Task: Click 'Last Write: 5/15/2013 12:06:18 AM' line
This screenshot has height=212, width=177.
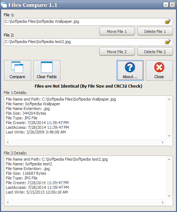Action: [37, 192]
